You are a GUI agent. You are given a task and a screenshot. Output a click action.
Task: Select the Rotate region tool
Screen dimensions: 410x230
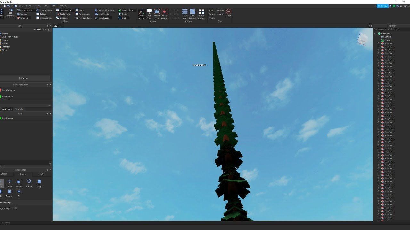pos(29,183)
